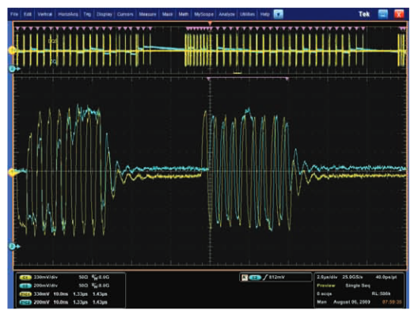Click the cyan Z1C2 zoom badge
418x314 pixels.
pyautogui.click(x=25, y=303)
